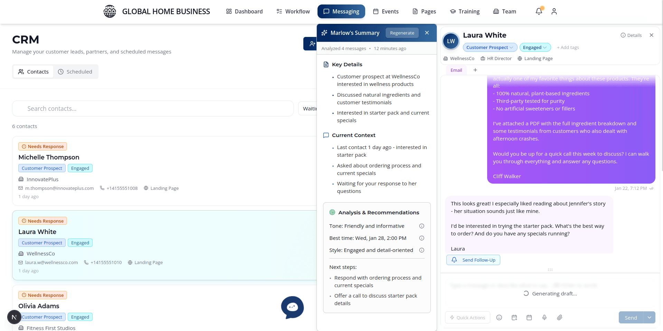Open the emoji picker in the composer

(x=499, y=318)
